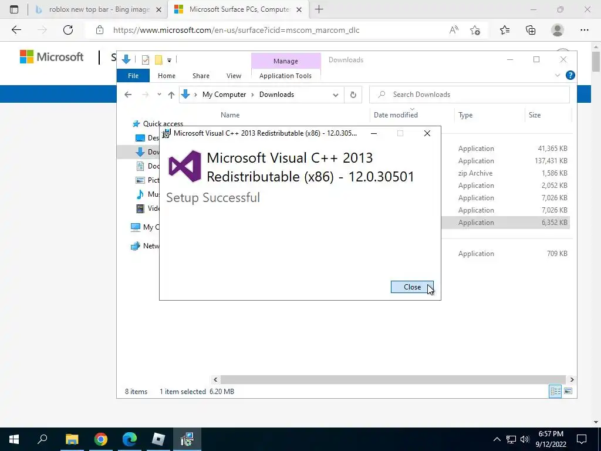Select the Videos icon in sidebar
This screenshot has width=601, height=451.
pos(140,208)
